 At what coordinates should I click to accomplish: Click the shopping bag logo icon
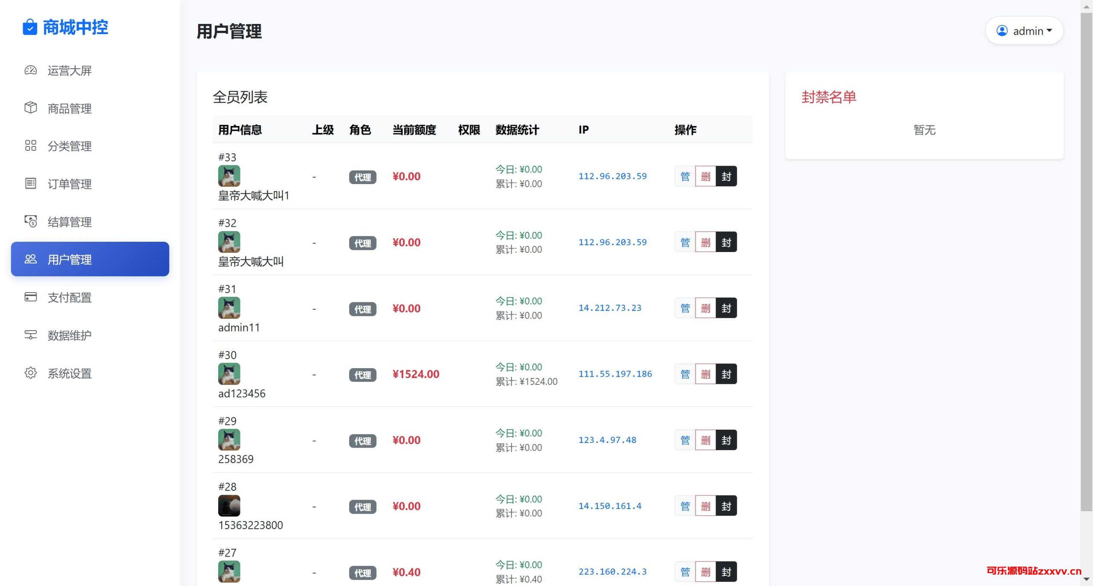point(30,27)
